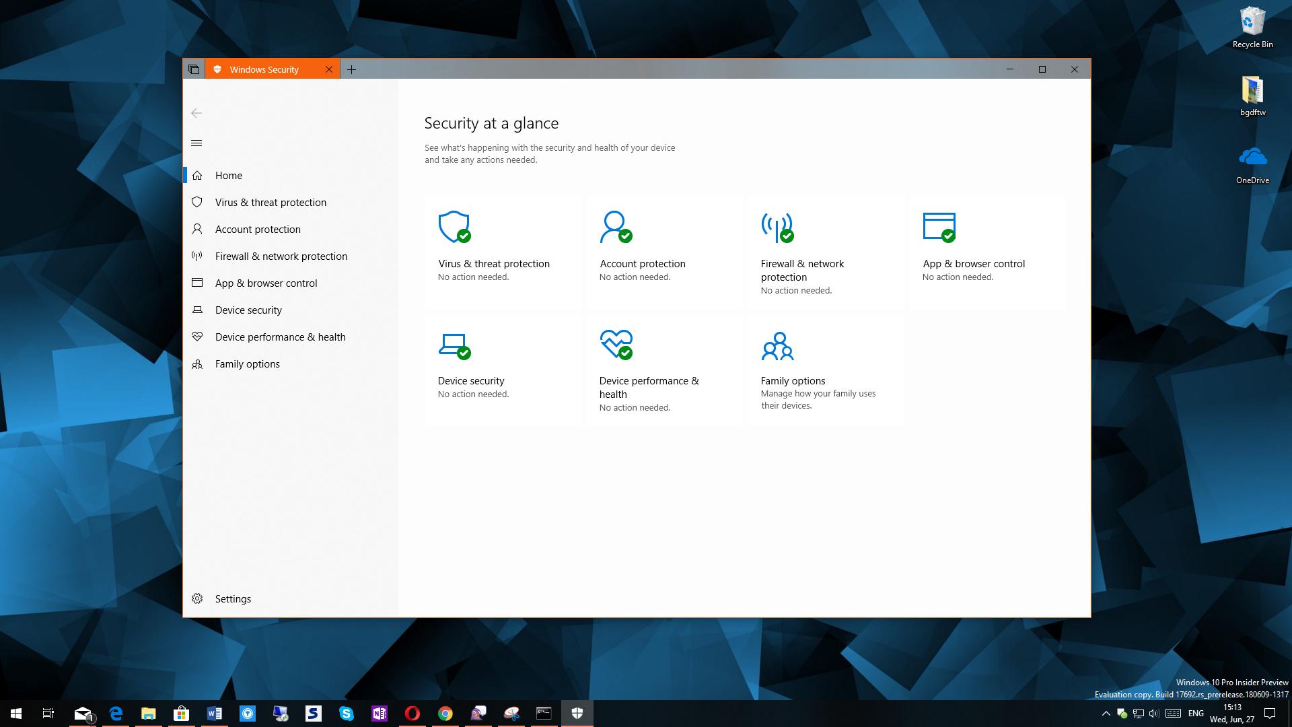Select Account protection in the sidebar
This screenshot has width=1292, height=727.
point(291,229)
